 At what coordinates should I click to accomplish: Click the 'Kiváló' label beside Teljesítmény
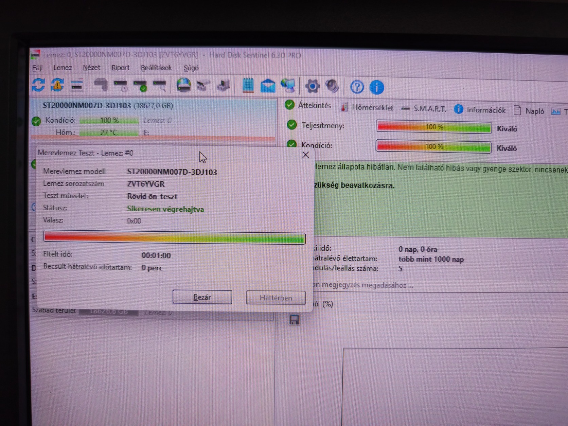pos(507,129)
